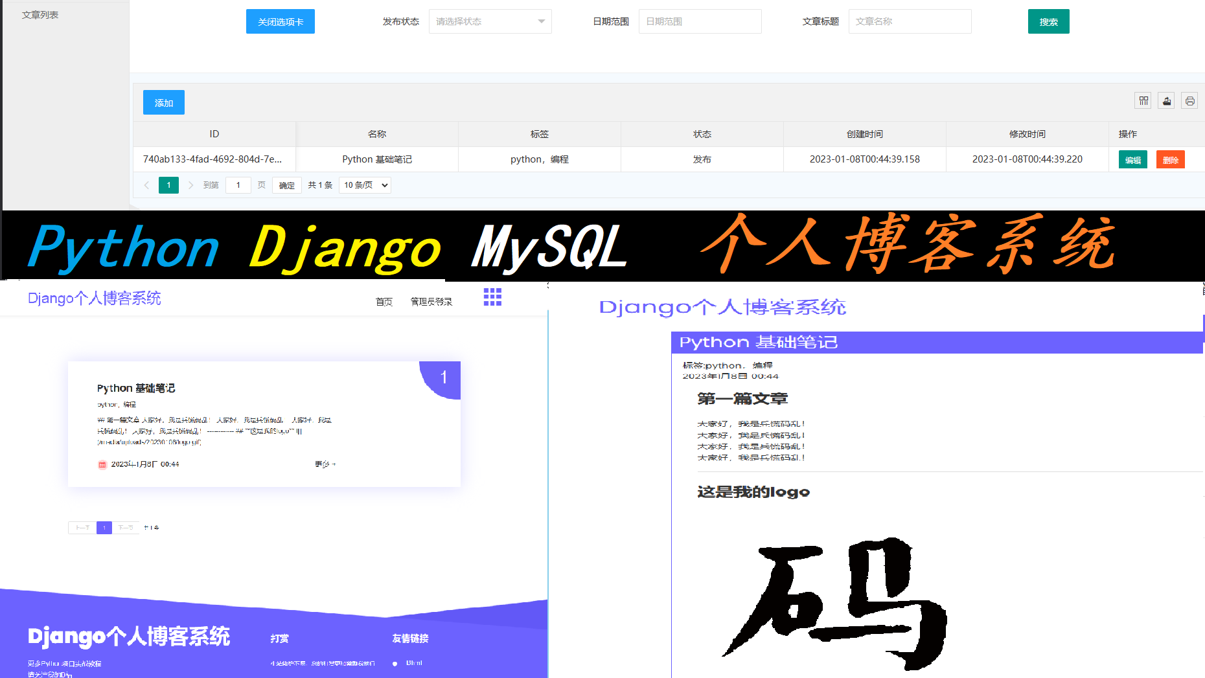Click the blog's purple page 1 button

coord(104,528)
